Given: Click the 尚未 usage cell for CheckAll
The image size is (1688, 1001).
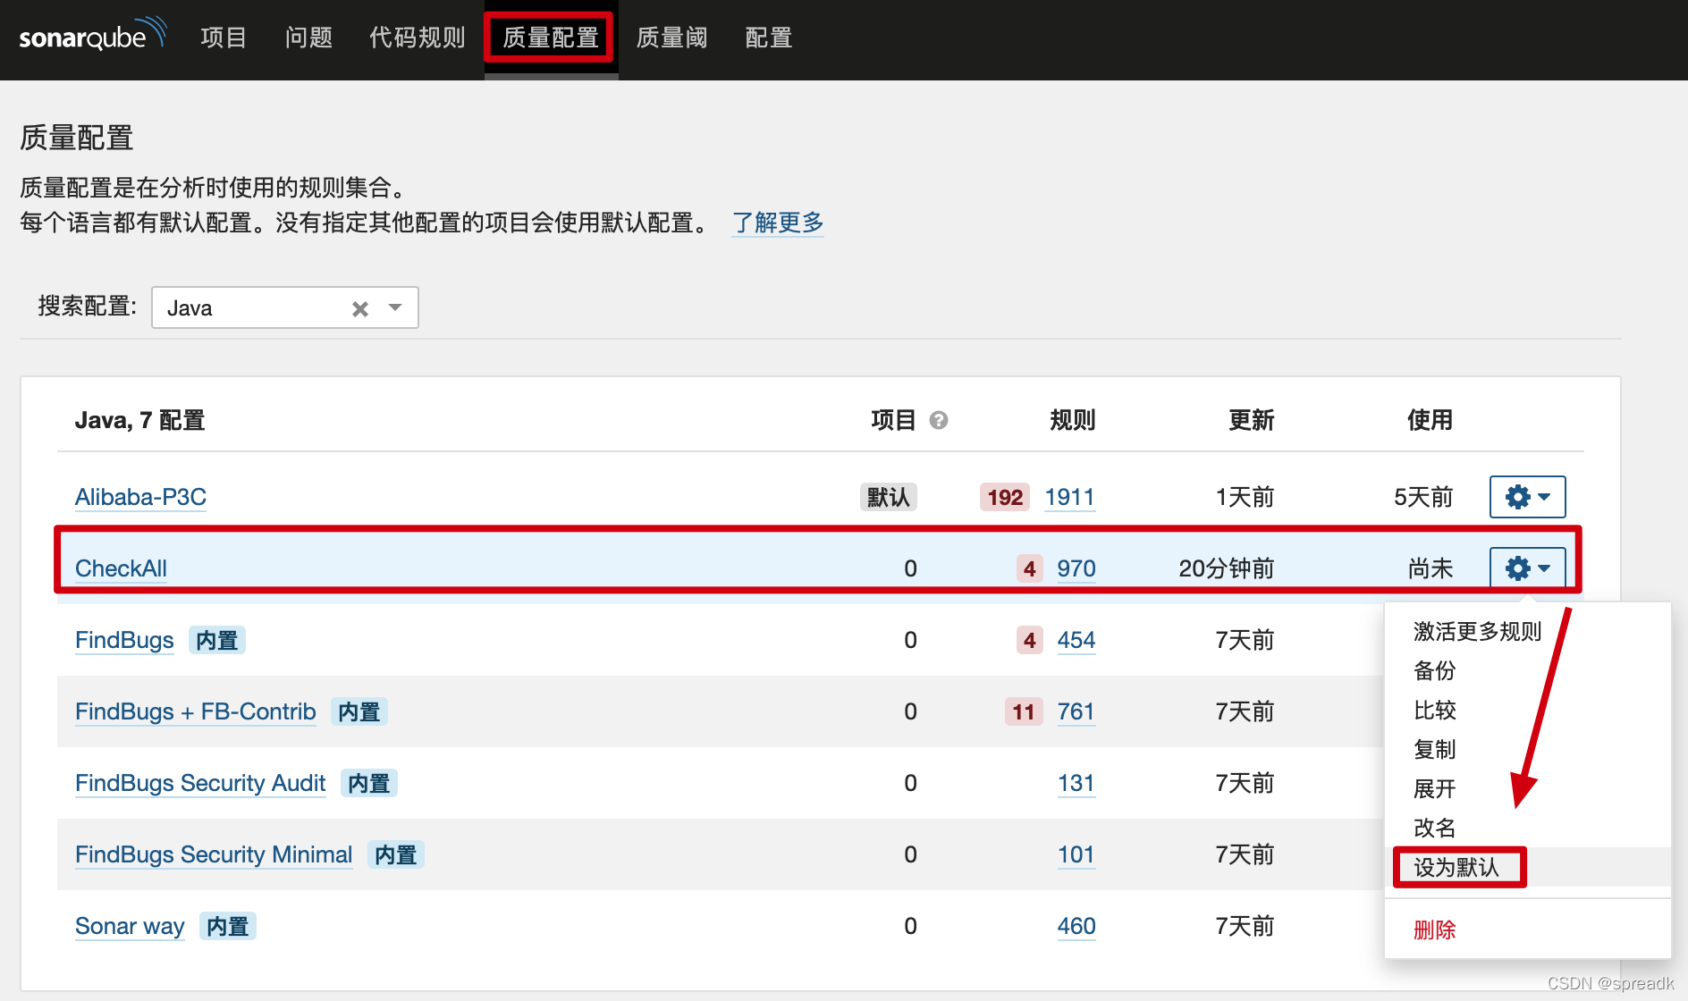Looking at the screenshot, I should pos(1430,568).
